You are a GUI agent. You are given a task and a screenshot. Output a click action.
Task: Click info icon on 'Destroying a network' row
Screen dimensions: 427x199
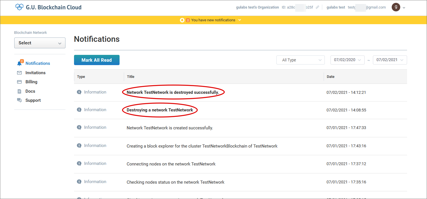(79, 110)
